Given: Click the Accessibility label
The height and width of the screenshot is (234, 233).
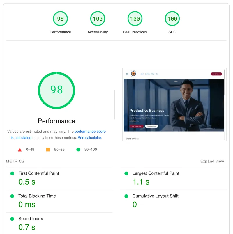Looking at the screenshot, I should point(98,32).
